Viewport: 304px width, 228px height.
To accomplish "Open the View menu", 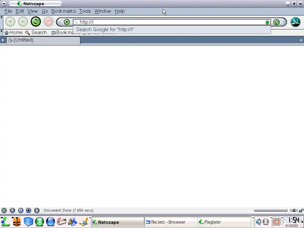I will coord(33,11).
